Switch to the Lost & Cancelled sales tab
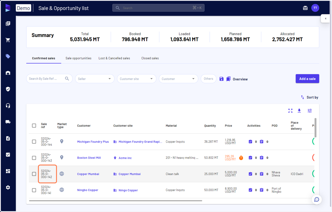 coord(114,58)
